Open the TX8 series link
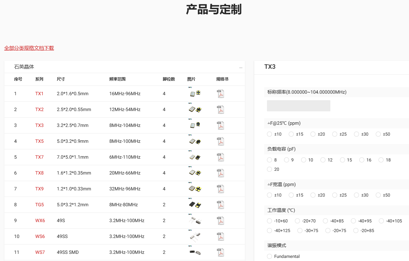The width and height of the screenshot is (409, 261). [x=39, y=173]
